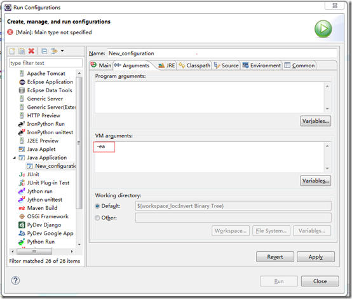Switch to the Environment tab

[x=262, y=66]
